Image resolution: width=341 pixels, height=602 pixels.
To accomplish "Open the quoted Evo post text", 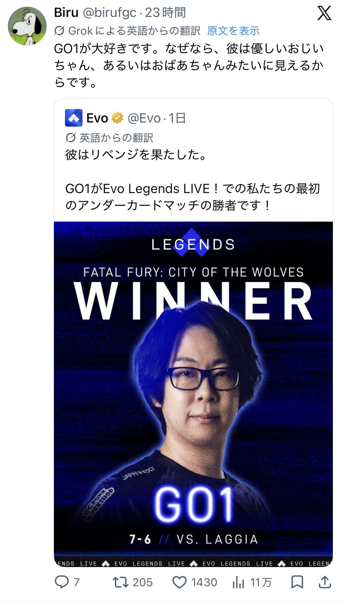I will click(193, 180).
